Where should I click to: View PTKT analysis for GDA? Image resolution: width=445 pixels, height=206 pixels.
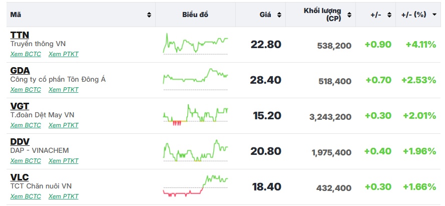tap(63, 90)
